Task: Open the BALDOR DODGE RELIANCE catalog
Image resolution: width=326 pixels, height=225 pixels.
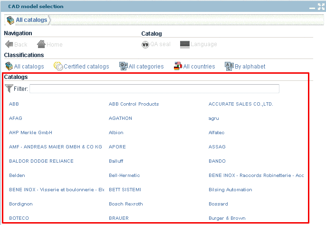Action: click(x=41, y=161)
